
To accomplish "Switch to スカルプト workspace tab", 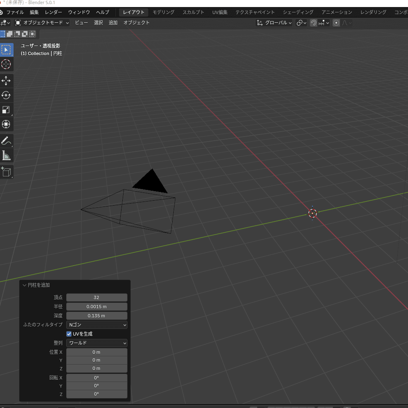I will click(193, 12).
